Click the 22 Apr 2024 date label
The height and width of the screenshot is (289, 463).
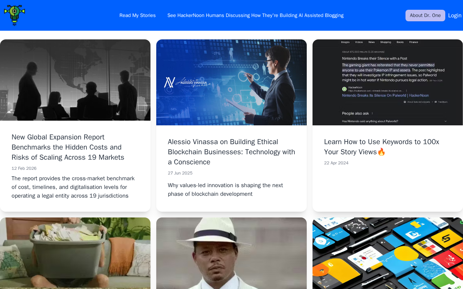(x=336, y=163)
